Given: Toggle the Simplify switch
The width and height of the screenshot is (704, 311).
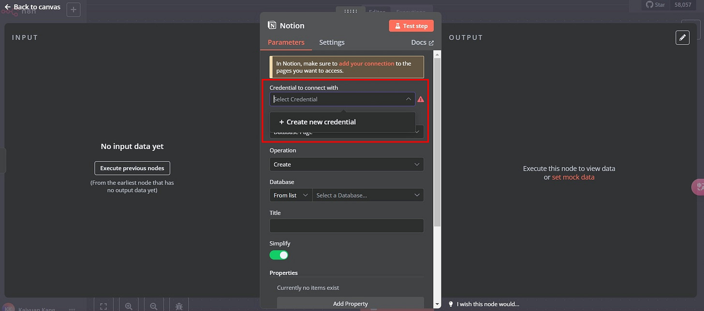Looking at the screenshot, I should click(279, 255).
